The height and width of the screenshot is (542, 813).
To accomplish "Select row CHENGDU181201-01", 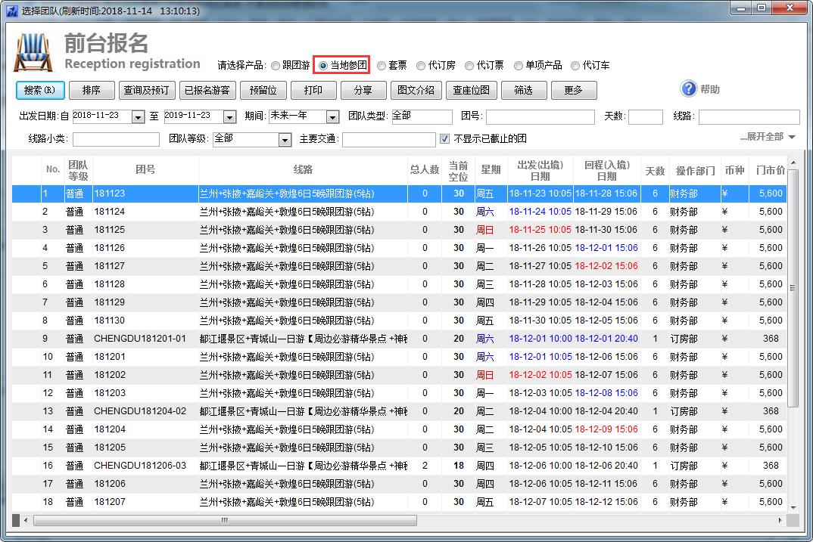I will point(399,339).
